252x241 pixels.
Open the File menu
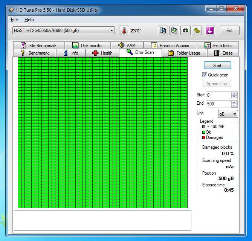14,20
